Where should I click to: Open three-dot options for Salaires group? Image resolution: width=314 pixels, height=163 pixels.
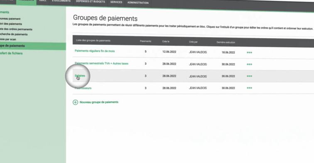pos(249,76)
